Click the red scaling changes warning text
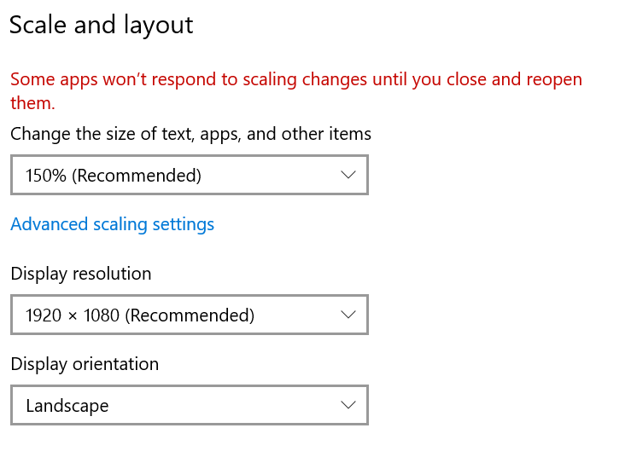 [295, 80]
